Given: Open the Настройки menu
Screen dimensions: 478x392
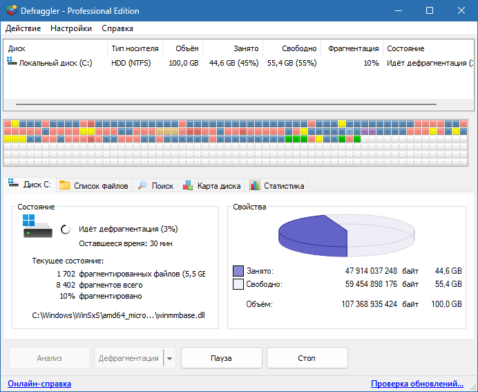Looking at the screenshot, I should click(x=71, y=28).
